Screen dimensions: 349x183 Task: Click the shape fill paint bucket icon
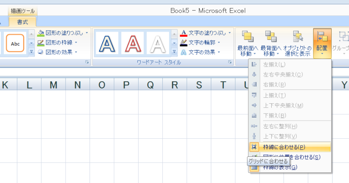(41, 33)
